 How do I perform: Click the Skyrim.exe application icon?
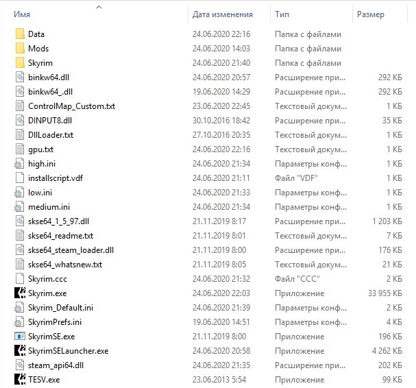[20, 293]
